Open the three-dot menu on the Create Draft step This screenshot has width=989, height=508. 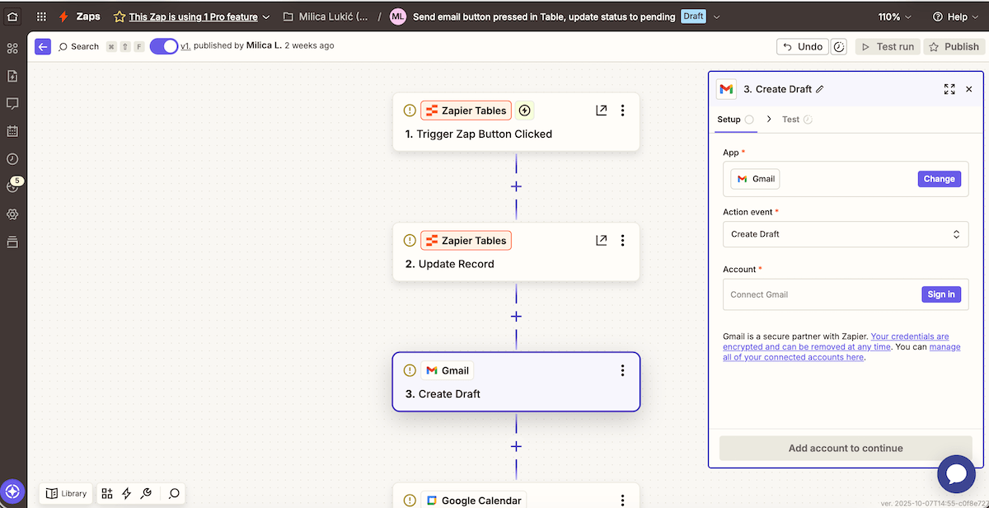point(622,370)
